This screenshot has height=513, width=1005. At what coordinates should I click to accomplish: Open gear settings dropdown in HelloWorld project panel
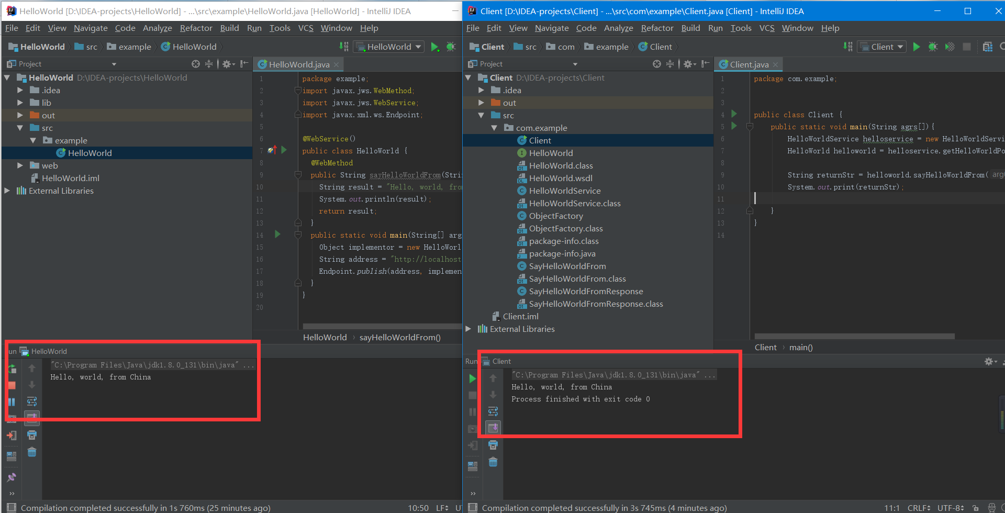(x=229, y=64)
